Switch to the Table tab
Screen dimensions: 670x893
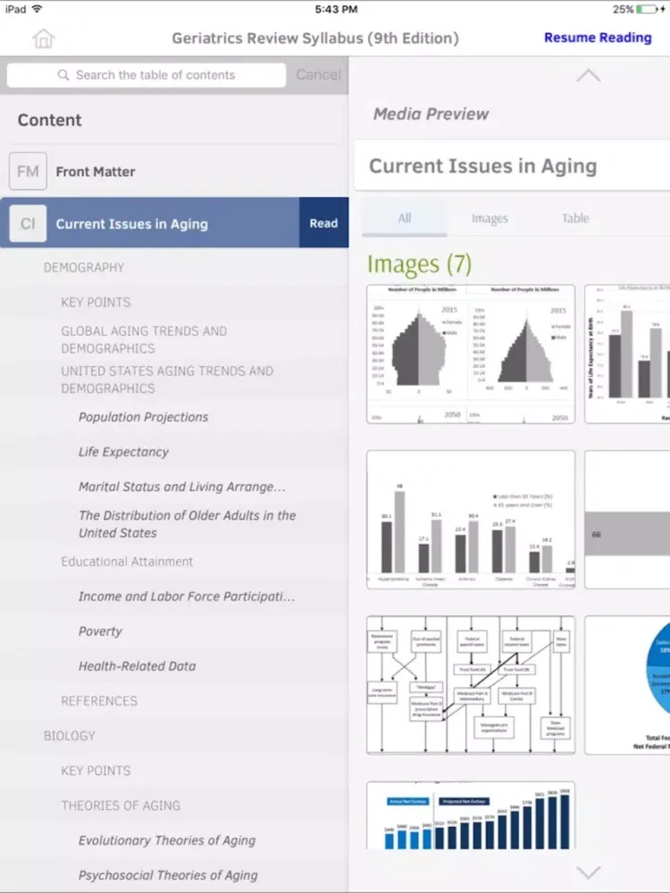[574, 218]
